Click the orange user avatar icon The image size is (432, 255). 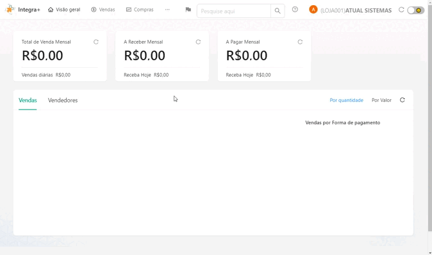pos(313,10)
